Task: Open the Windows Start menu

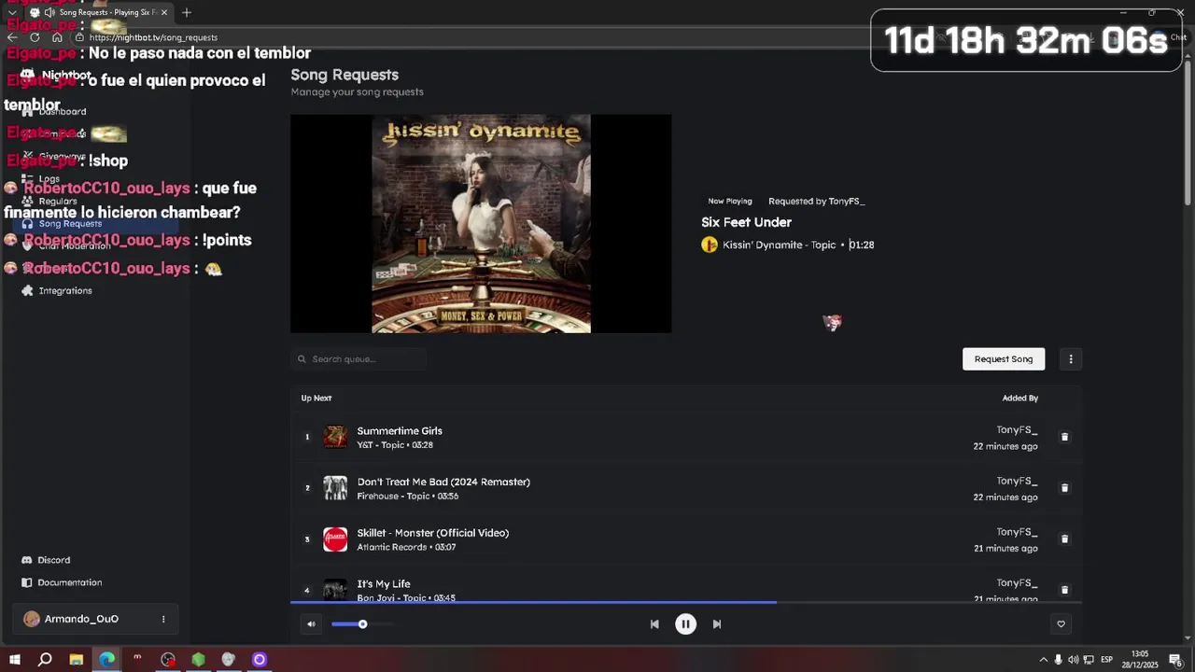Action: click(x=14, y=660)
